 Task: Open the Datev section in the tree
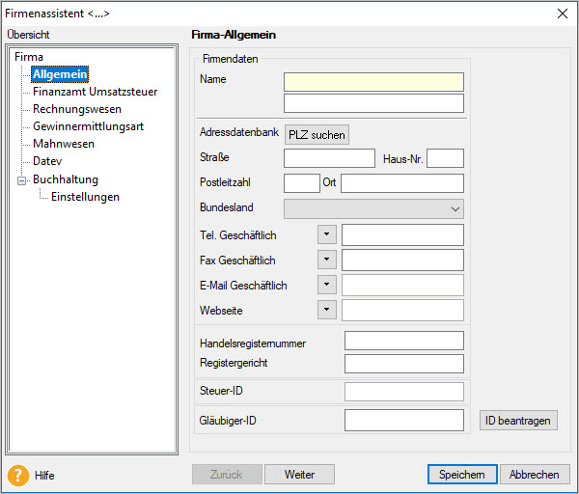pyautogui.click(x=47, y=162)
